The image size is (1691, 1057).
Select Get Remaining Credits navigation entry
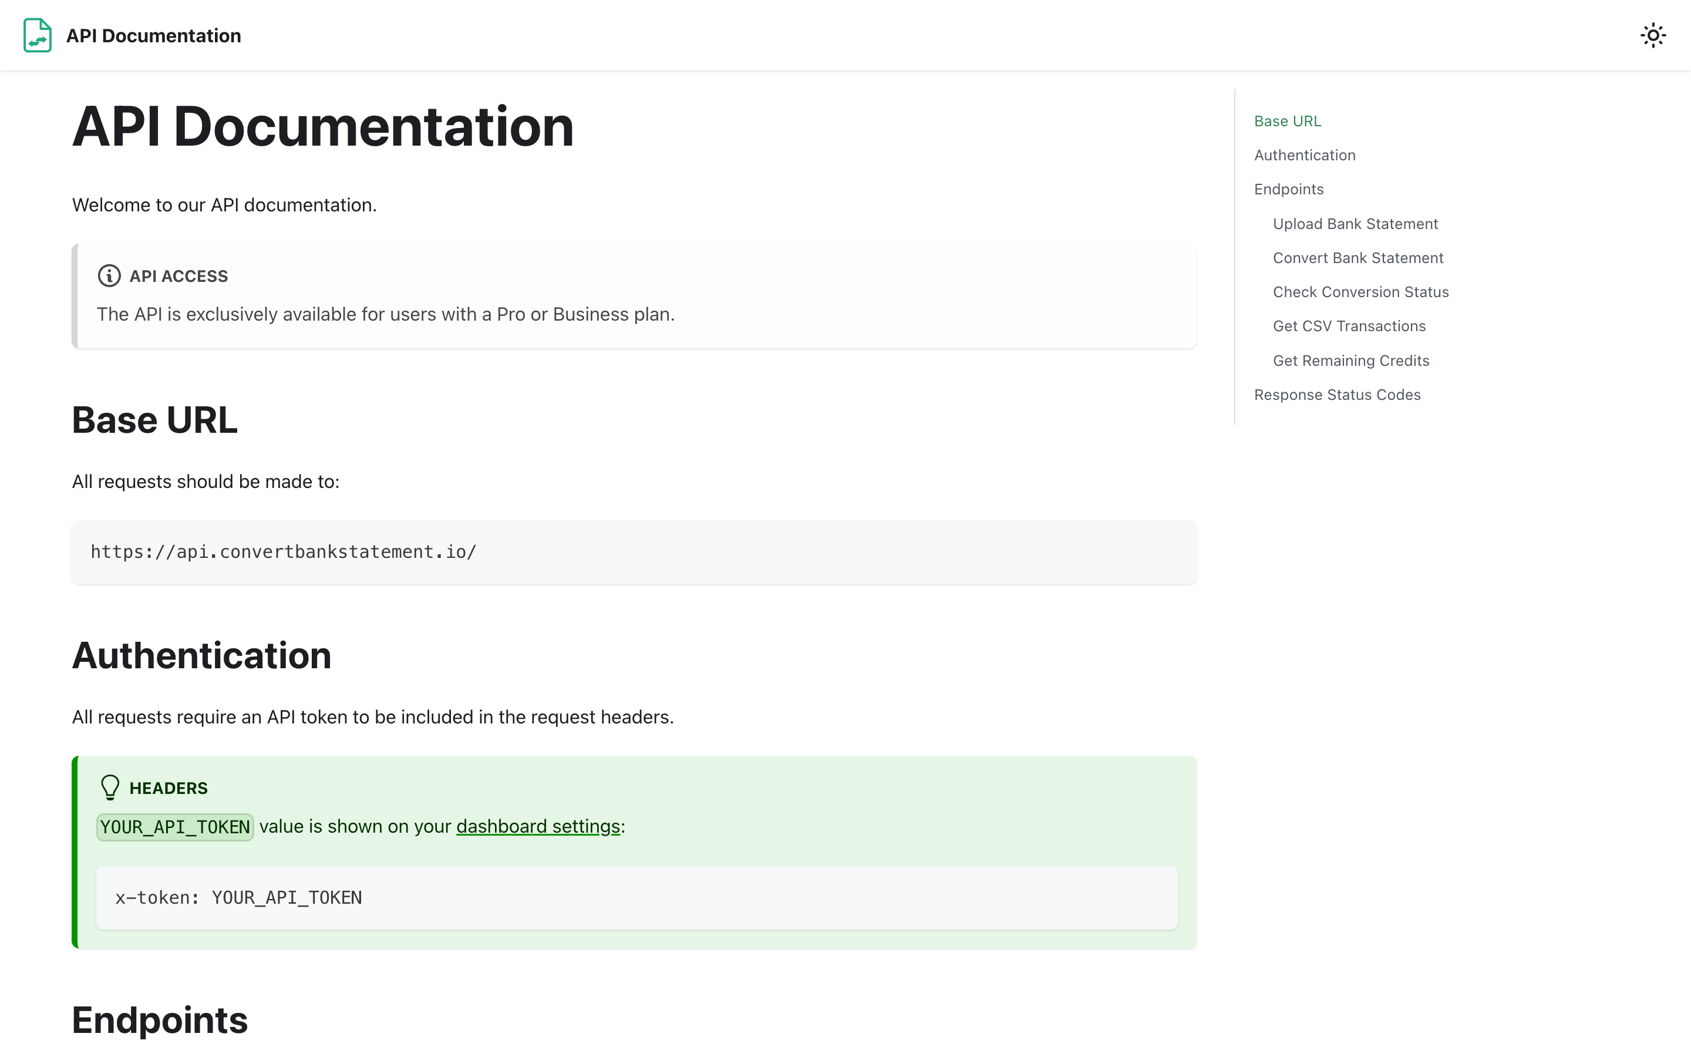[x=1350, y=360]
